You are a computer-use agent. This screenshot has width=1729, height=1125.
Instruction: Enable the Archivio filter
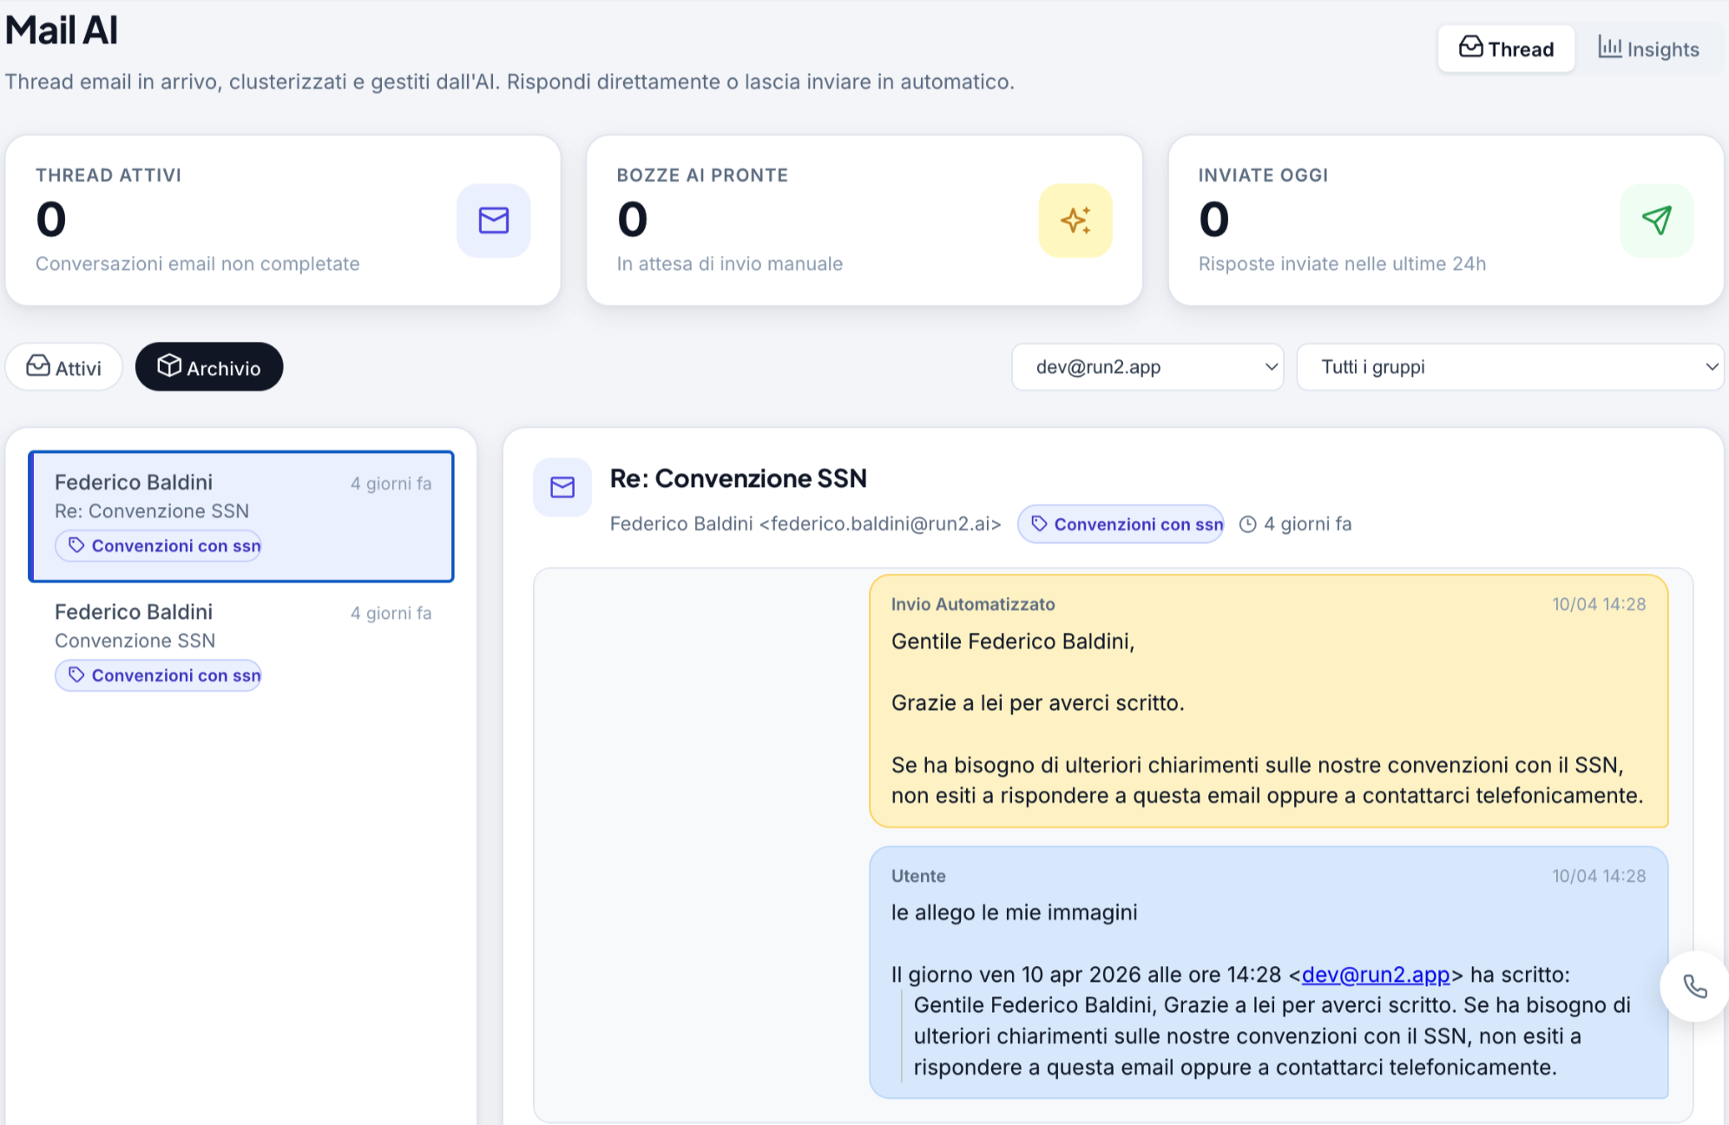[208, 366]
